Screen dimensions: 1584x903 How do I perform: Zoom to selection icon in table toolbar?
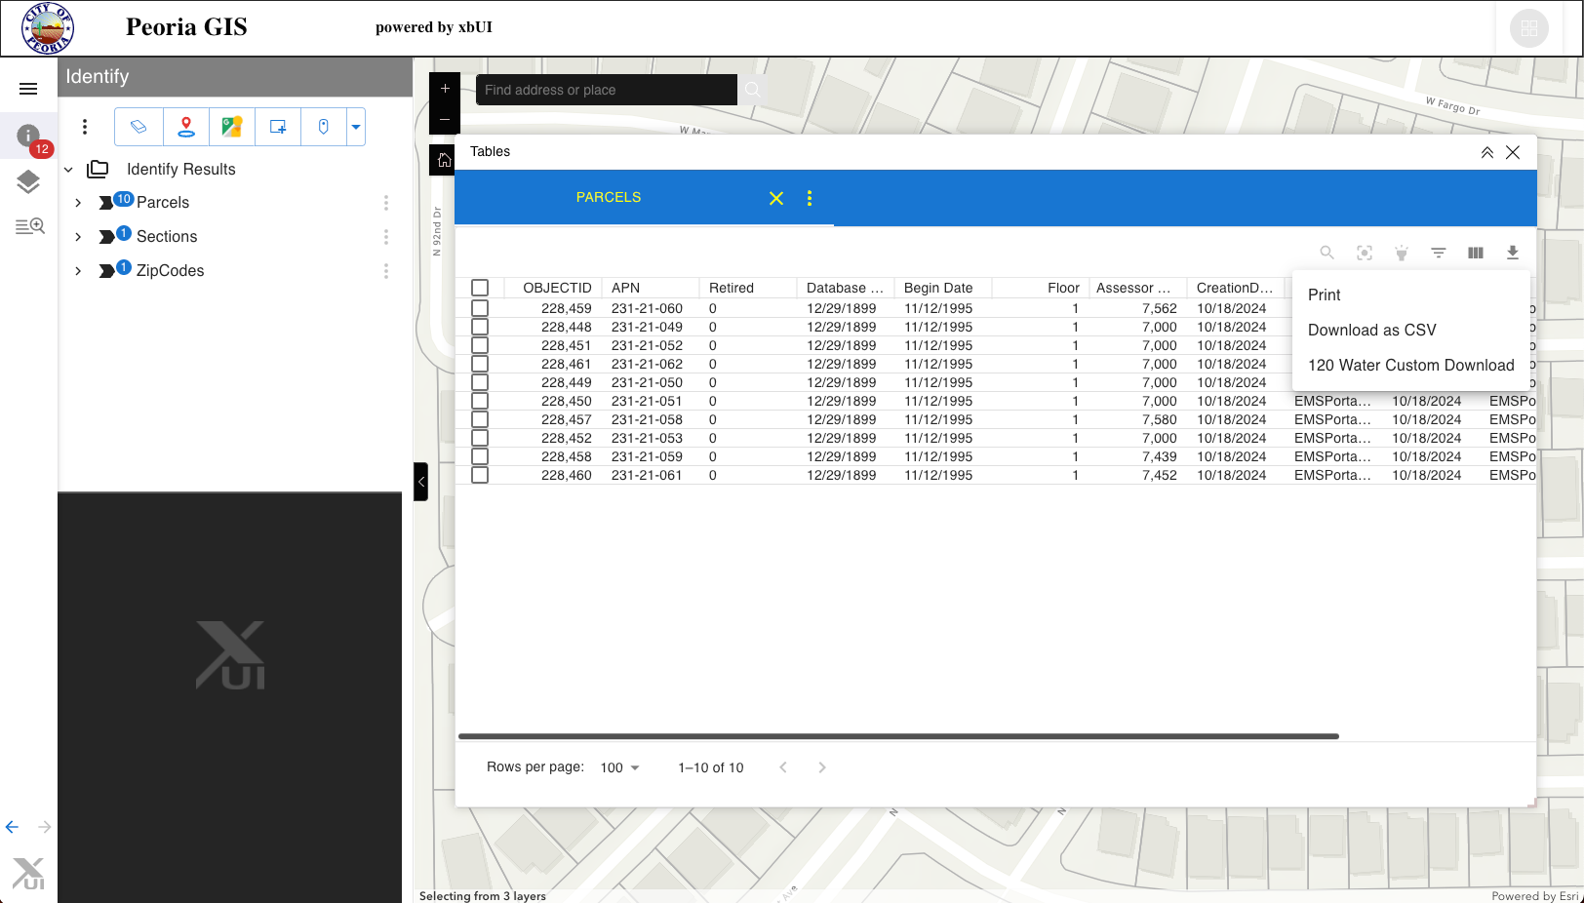[1365, 253]
